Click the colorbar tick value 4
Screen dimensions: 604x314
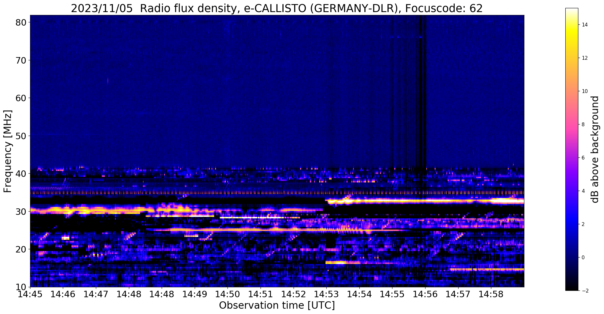(x=583, y=191)
